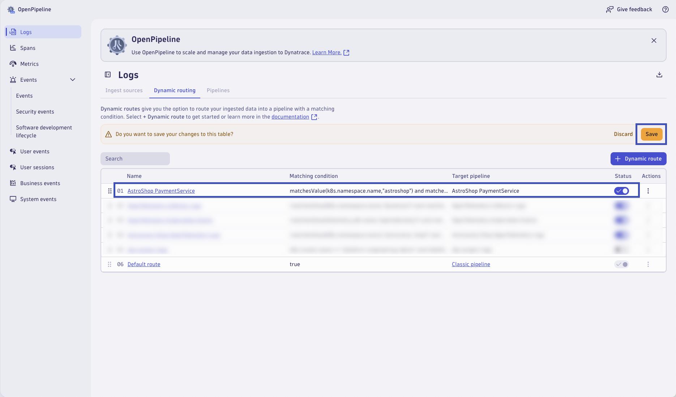Click Discard to drop table changes
This screenshot has height=397, width=676.
tap(623, 134)
